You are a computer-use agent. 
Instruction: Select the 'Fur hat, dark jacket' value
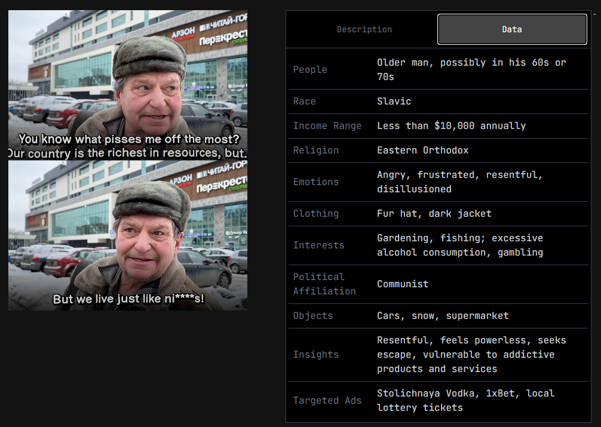pyautogui.click(x=434, y=214)
